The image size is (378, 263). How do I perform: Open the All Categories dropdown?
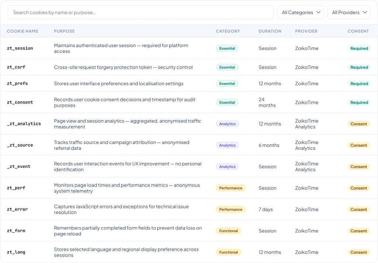click(x=300, y=13)
